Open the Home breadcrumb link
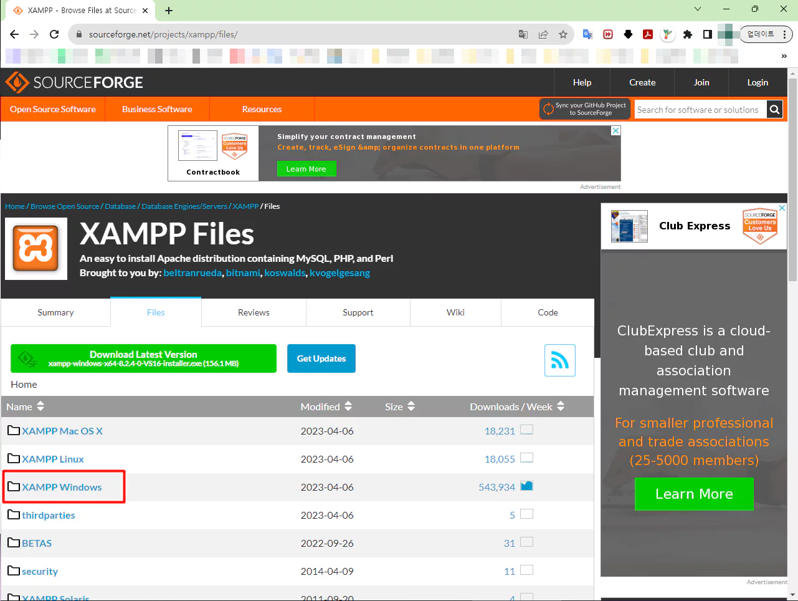798x601 pixels. (x=15, y=206)
